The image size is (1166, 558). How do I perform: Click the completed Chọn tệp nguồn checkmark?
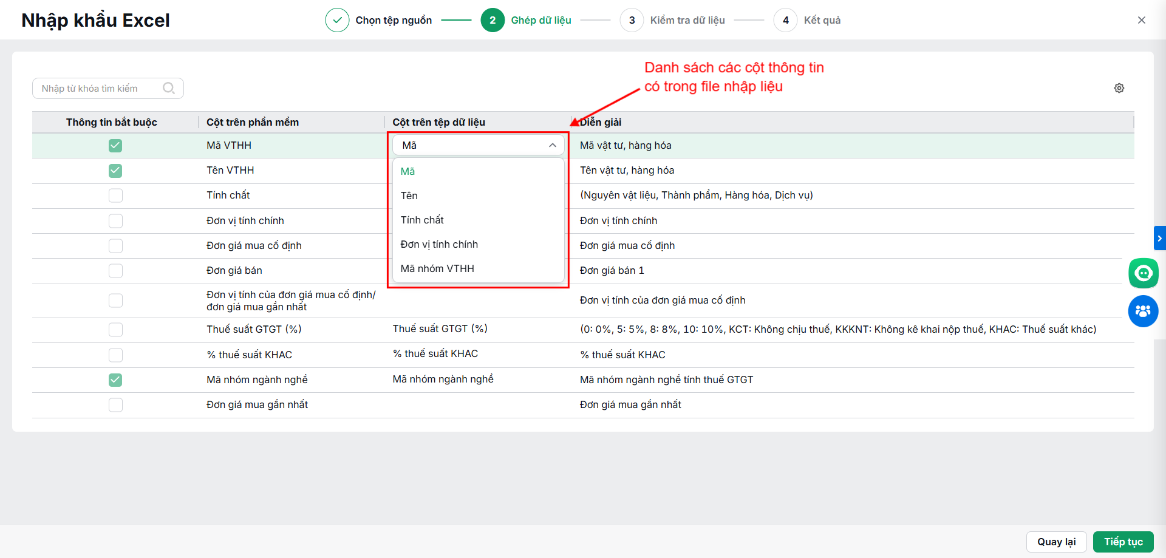point(337,20)
